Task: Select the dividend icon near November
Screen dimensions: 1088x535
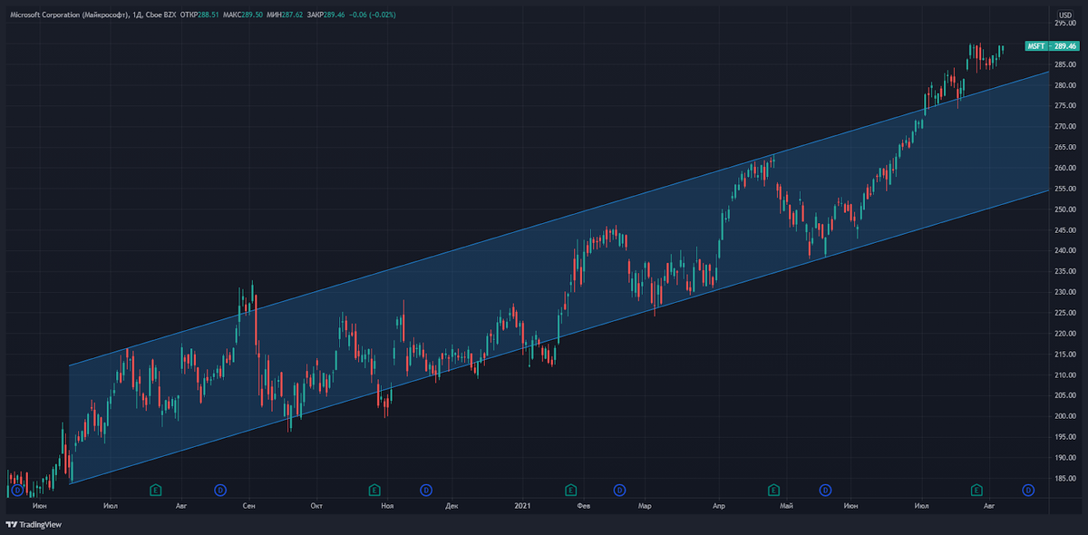Action: point(425,490)
